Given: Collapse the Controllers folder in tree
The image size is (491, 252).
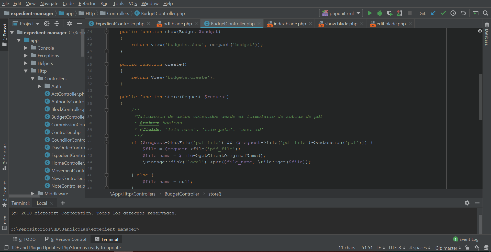Looking at the screenshot, I should [x=33, y=79].
